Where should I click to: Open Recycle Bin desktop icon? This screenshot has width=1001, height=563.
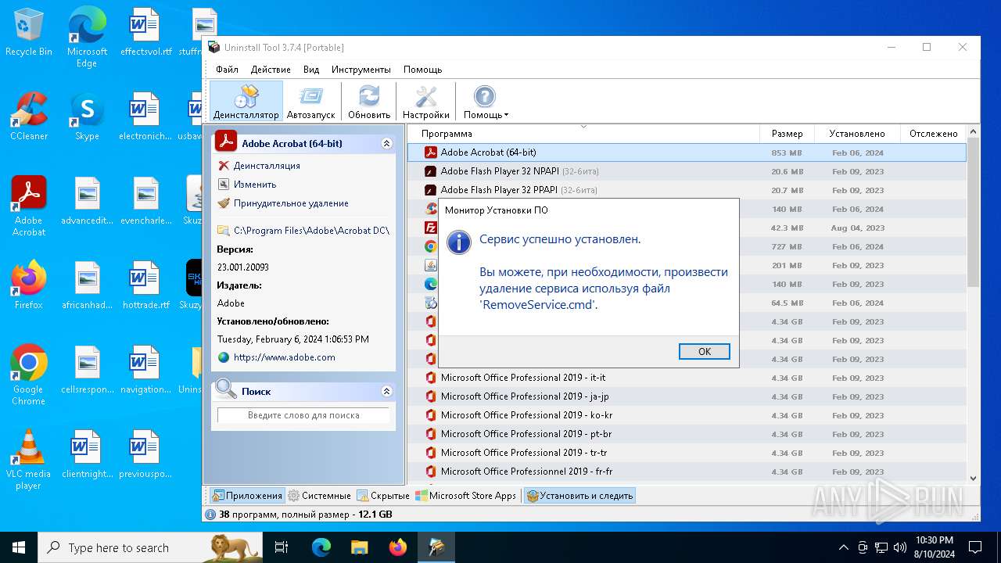(29, 33)
